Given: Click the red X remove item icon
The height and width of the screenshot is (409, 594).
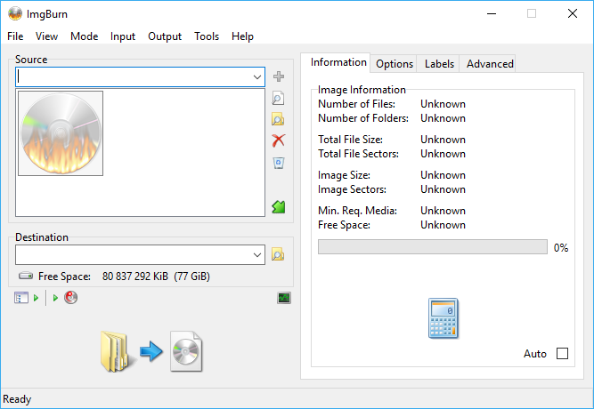Looking at the screenshot, I should 279,140.
